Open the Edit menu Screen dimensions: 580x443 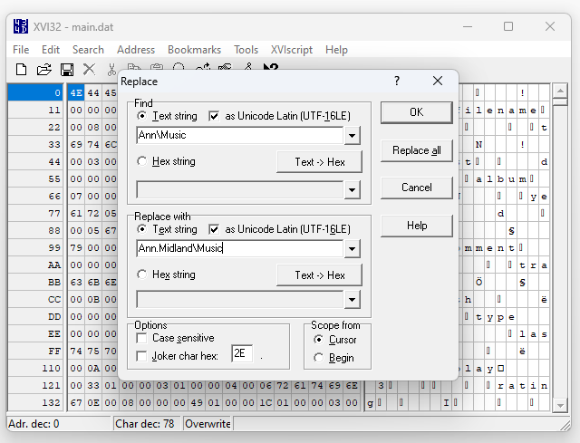51,50
